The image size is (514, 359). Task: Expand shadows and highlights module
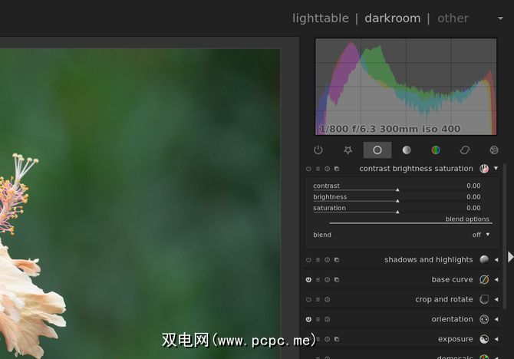click(x=496, y=259)
